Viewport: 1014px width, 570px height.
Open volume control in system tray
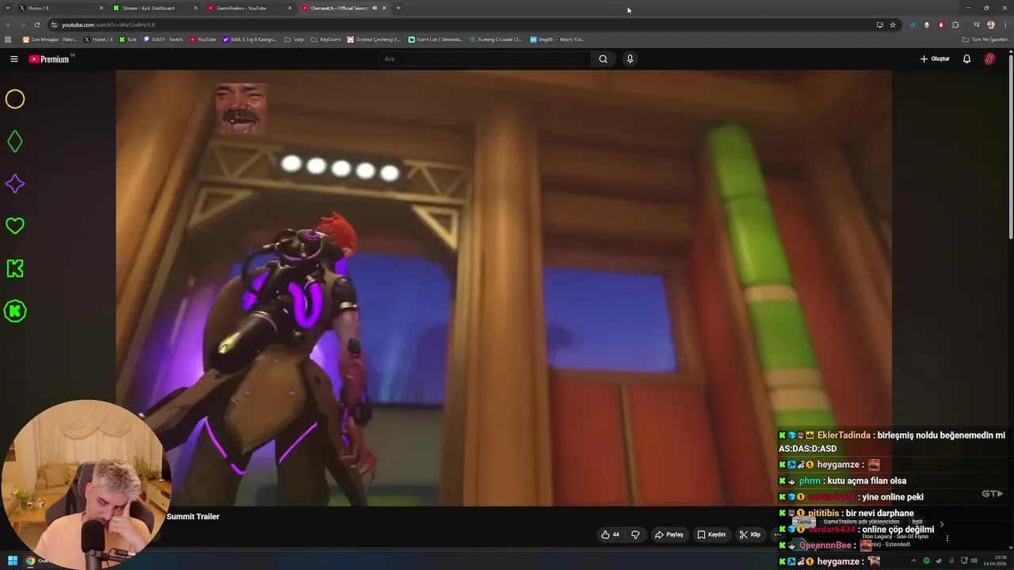974,560
